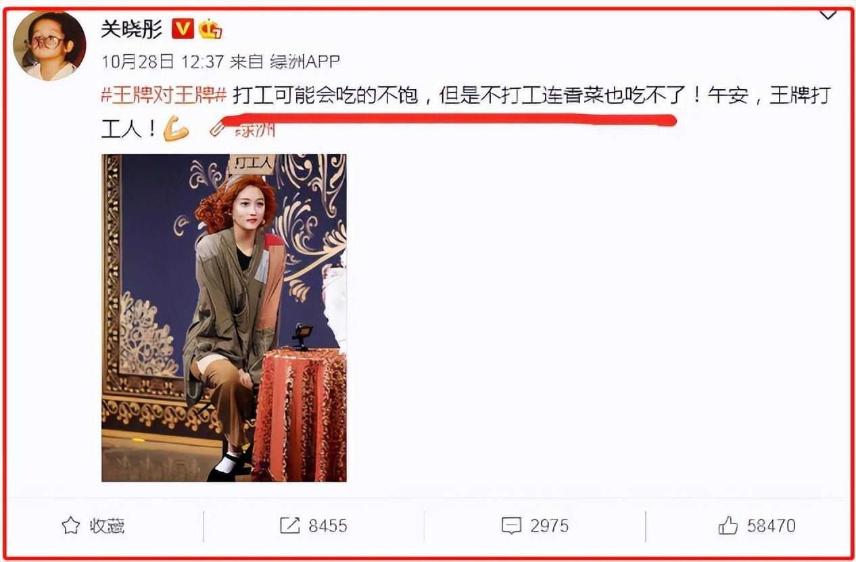
Task: Click the crown membership badge icon
Action: (x=210, y=30)
